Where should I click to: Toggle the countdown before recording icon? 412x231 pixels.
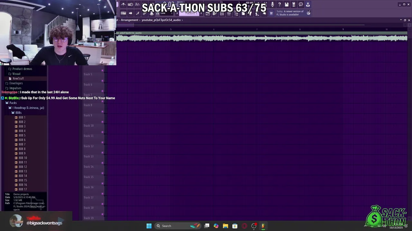(137, 4)
